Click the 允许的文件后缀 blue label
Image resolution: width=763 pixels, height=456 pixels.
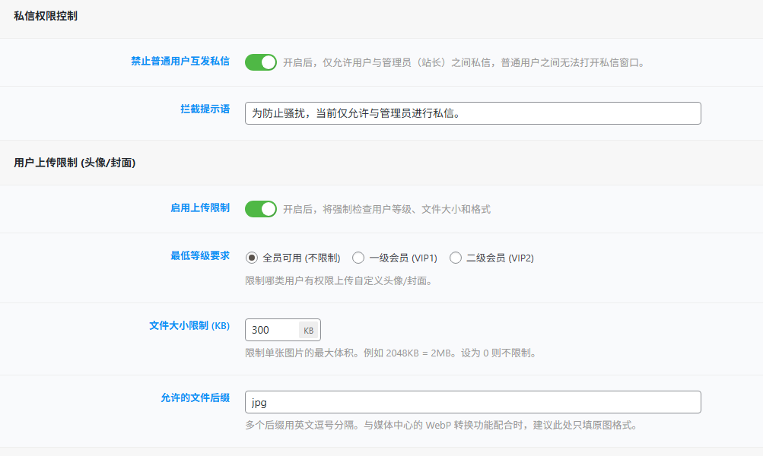coord(195,398)
